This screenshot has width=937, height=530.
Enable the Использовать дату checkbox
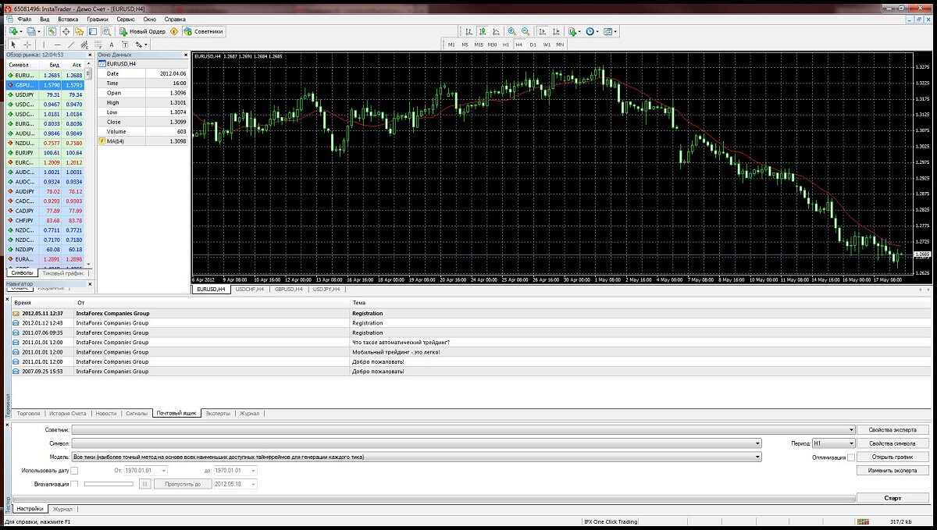pos(75,471)
